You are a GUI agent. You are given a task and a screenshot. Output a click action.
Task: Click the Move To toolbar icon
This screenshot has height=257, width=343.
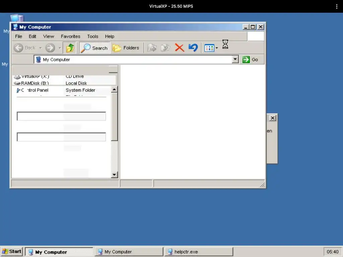(152, 48)
